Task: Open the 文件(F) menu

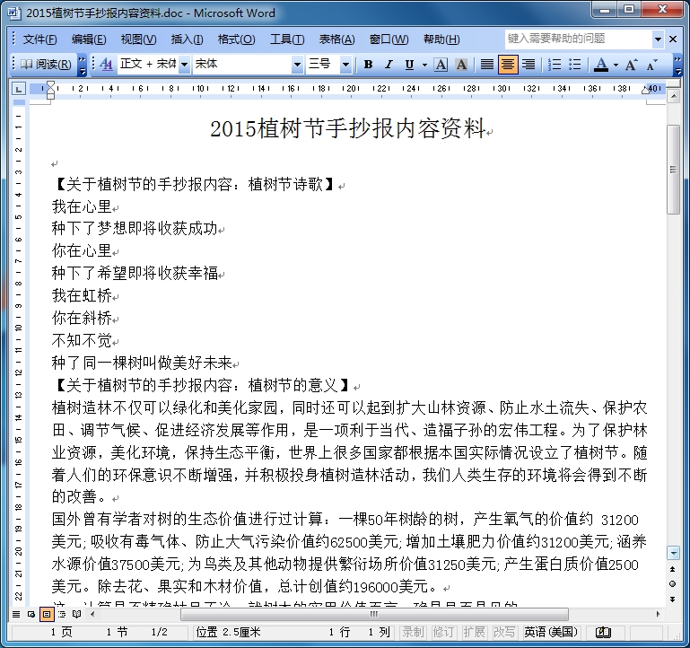Action: (x=39, y=39)
